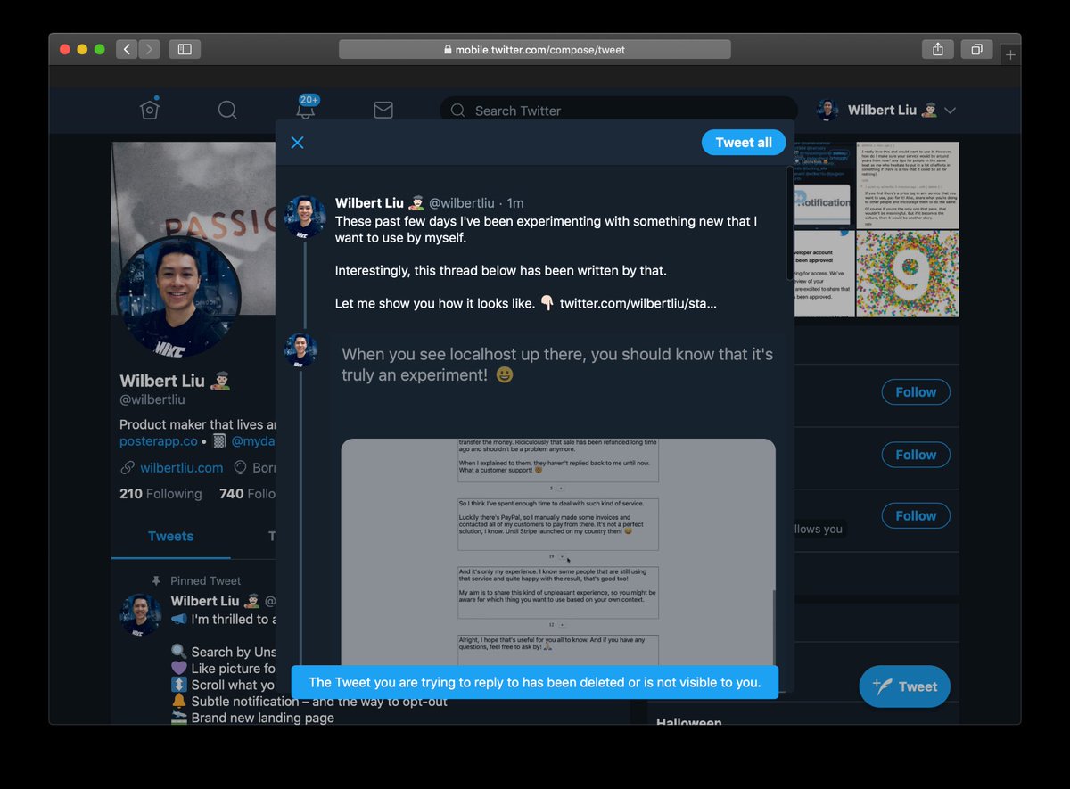Open the large profile avatar photo
Viewport: 1070px width, 789px height.
coord(179,298)
